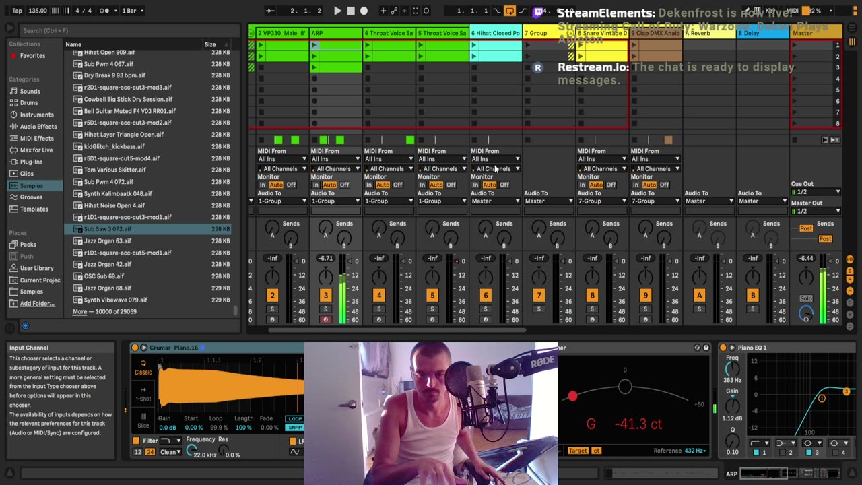Select the MIDI Effects category
Image resolution: width=862 pixels, height=485 pixels.
pos(36,138)
